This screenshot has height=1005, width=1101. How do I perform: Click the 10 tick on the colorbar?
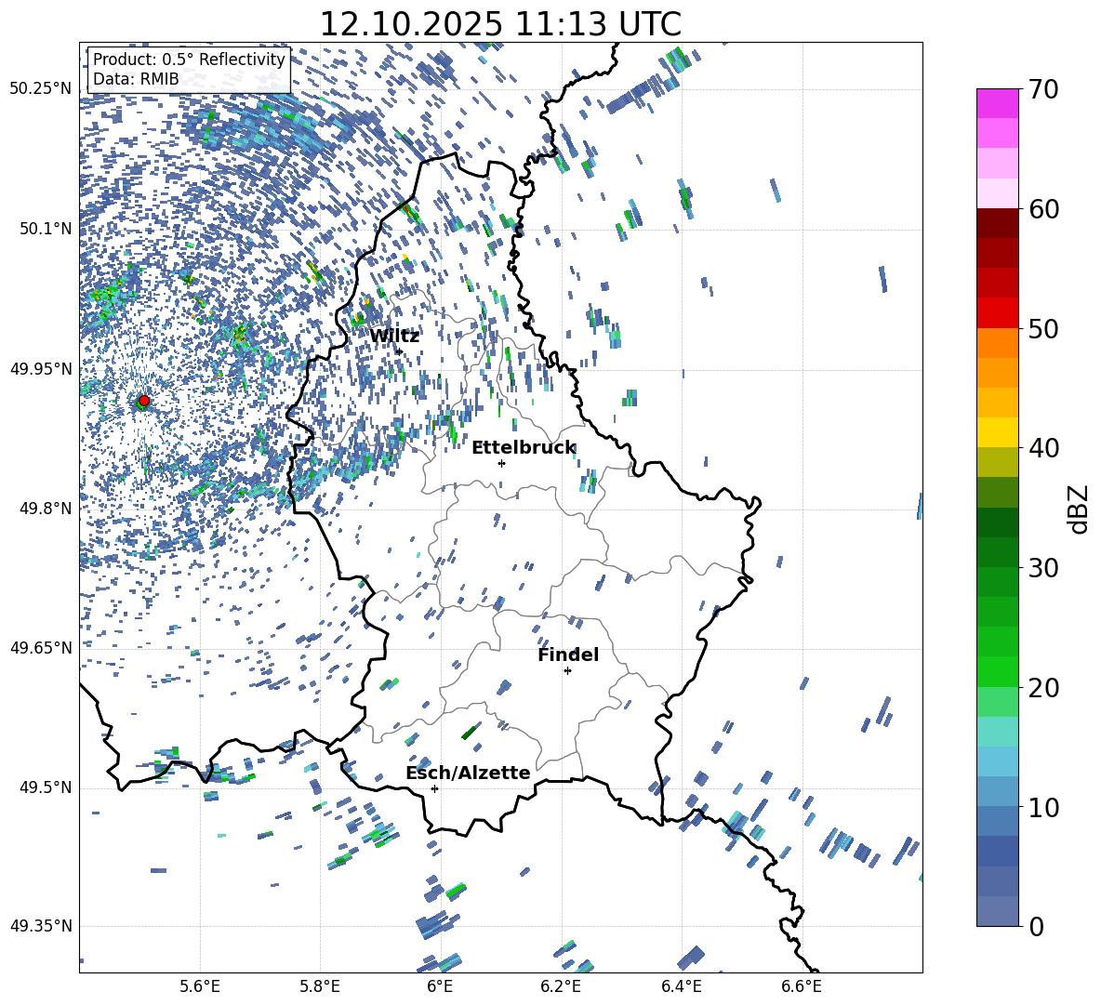[x=1043, y=807]
